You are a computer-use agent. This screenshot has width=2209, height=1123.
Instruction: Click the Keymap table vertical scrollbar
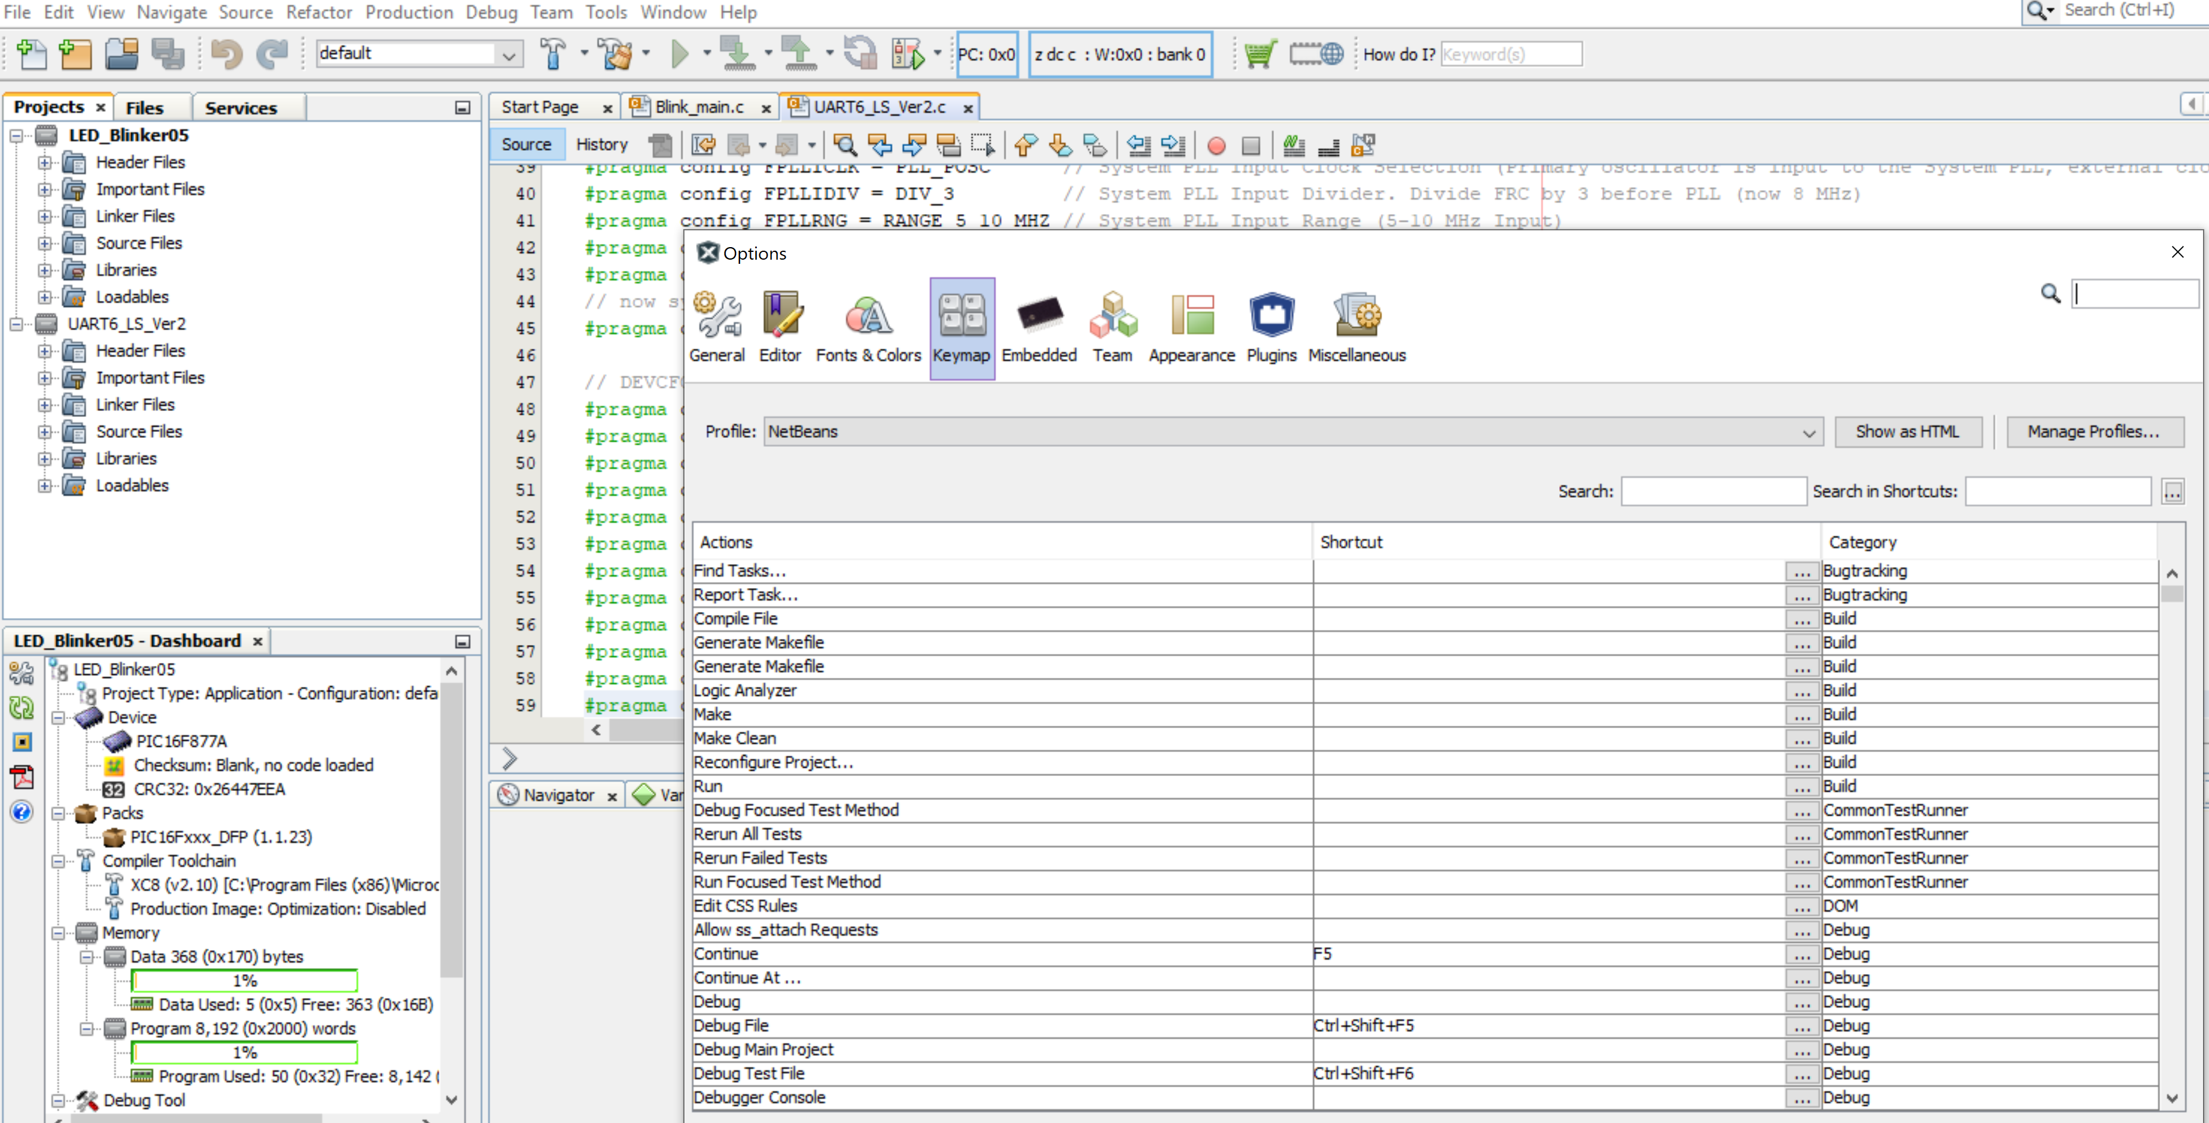click(2171, 835)
